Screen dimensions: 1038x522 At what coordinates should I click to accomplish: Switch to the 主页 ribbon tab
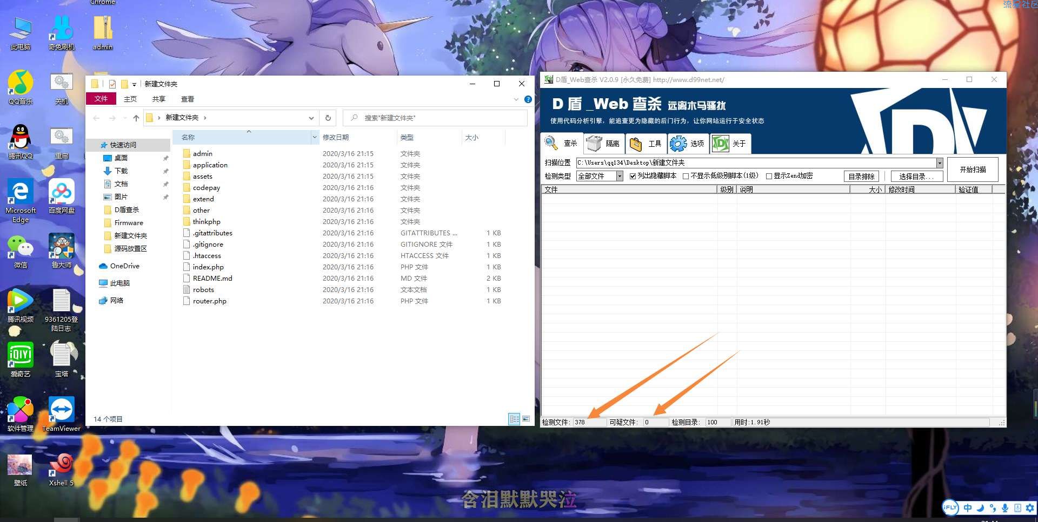pyautogui.click(x=130, y=99)
